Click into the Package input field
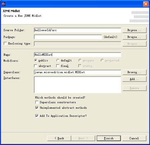Viewport: 150px width, 145px height. pos(68,37)
